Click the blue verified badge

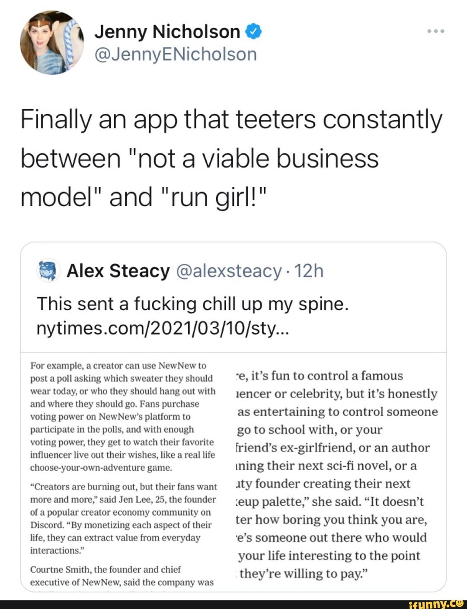coord(254,32)
